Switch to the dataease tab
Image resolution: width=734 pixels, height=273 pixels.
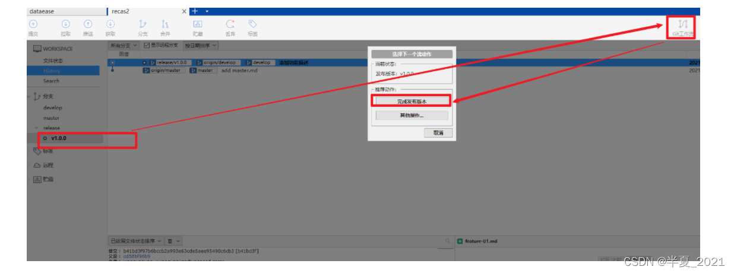tap(67, 11)
